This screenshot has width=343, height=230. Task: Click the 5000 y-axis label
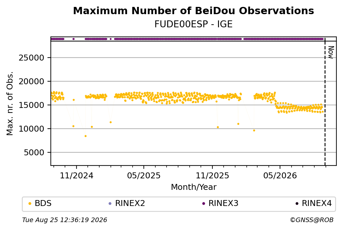point(34,153)
